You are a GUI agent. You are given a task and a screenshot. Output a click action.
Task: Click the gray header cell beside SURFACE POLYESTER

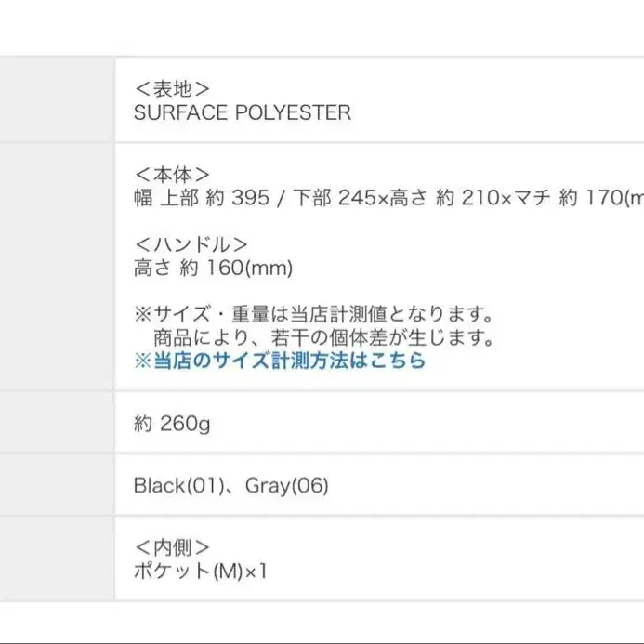click(57, 99)
